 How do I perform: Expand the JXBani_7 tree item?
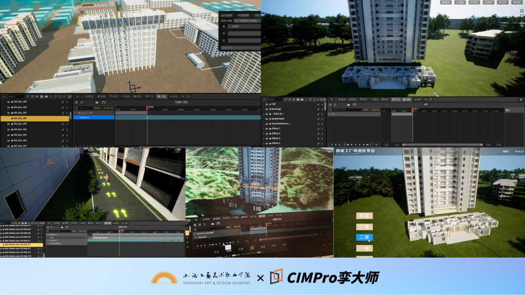coord(264,128)
